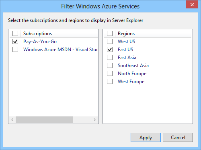Select the Southeast Asia text label

click(133, 66)
